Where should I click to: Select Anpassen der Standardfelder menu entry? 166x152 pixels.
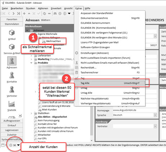[x=110, y=13]
